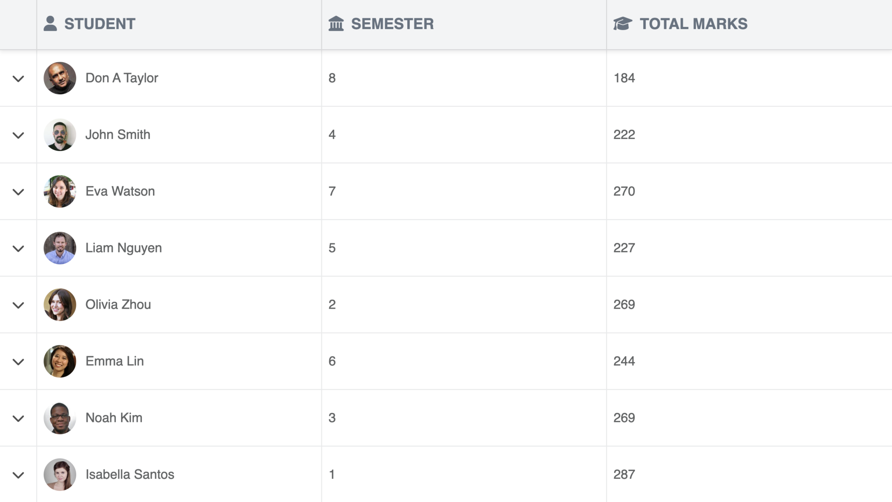Show details for Noah Kim

(x=18, y=418)
